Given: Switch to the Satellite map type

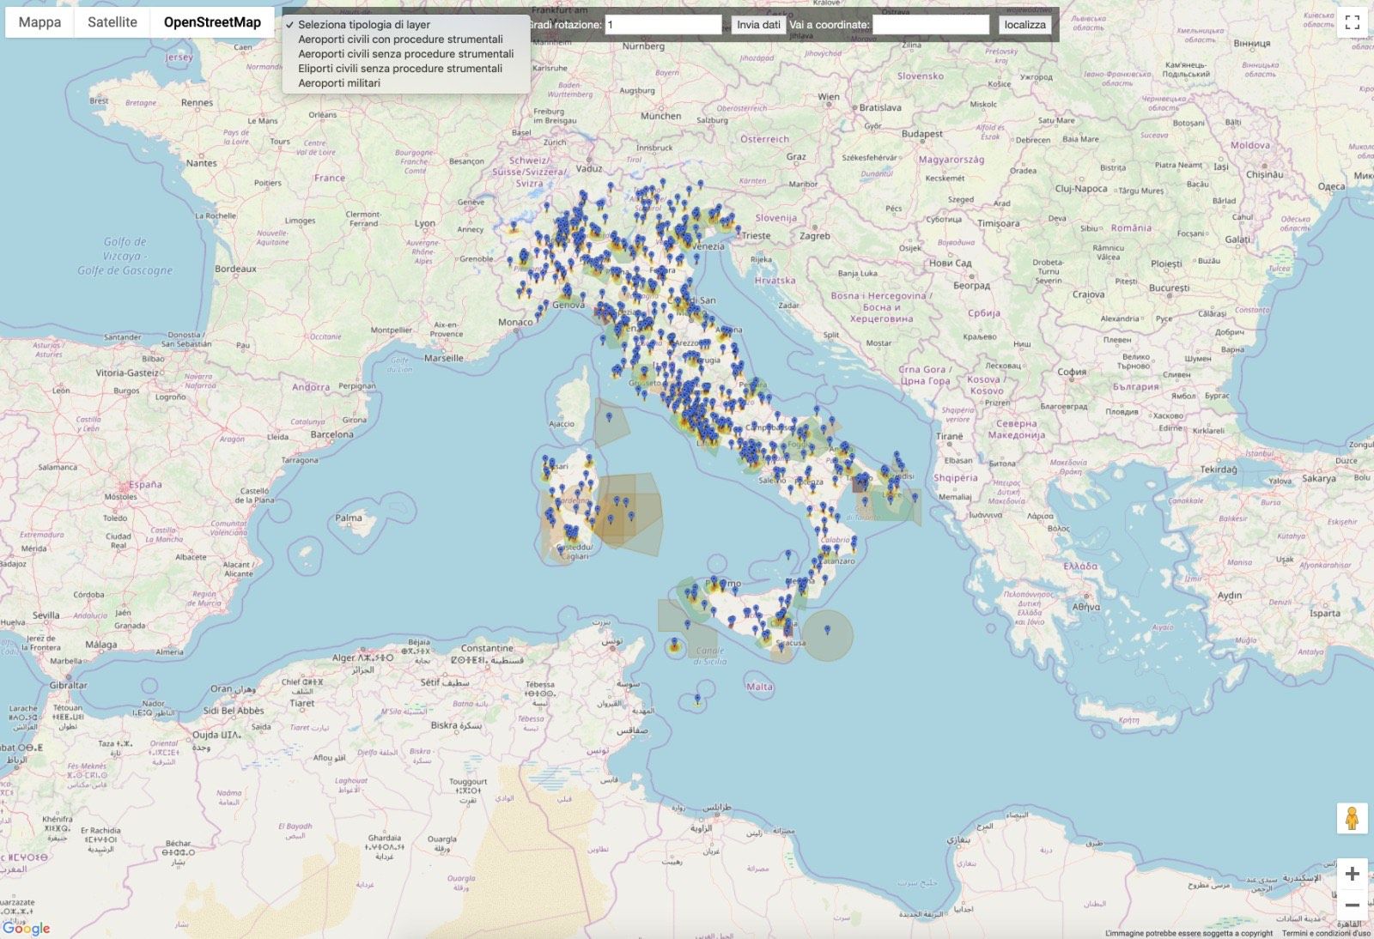Looking at the screenshot, I should tap(112, 22).
